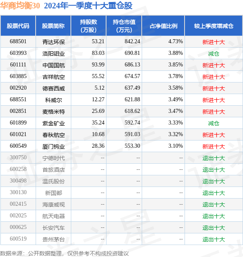Screen dimensions: 243x257
Task: Click holding value 618.62
Action: click(x=132, y=111)
